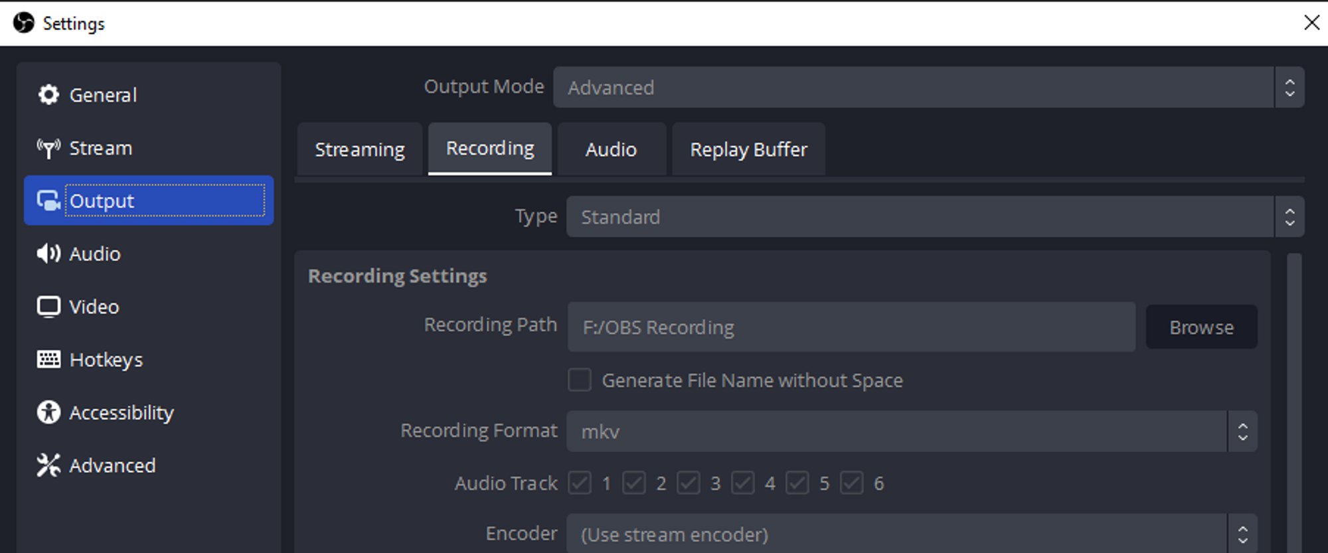Screen dimensions: 1328x553
Task: Open the recording Type dropdown
Action: (x=935, y=216)
